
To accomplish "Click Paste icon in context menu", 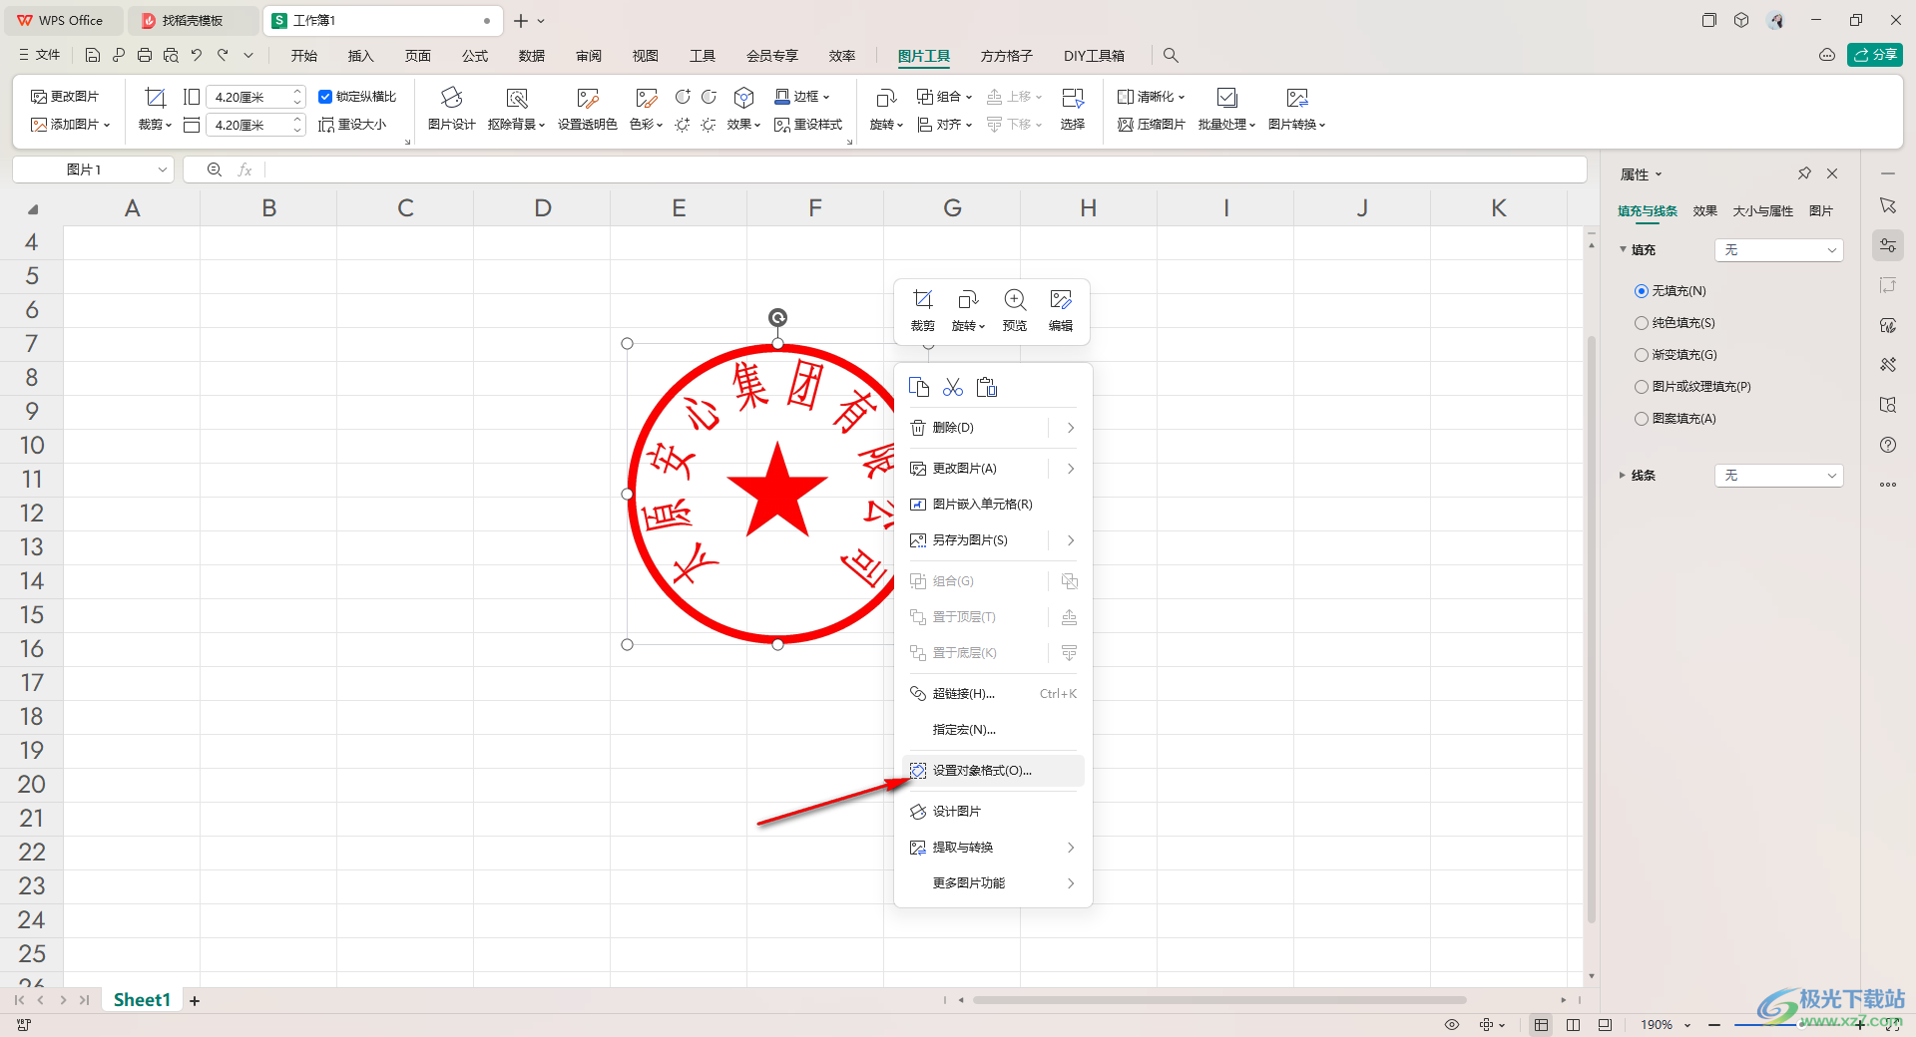I will [x=987, y=387].
